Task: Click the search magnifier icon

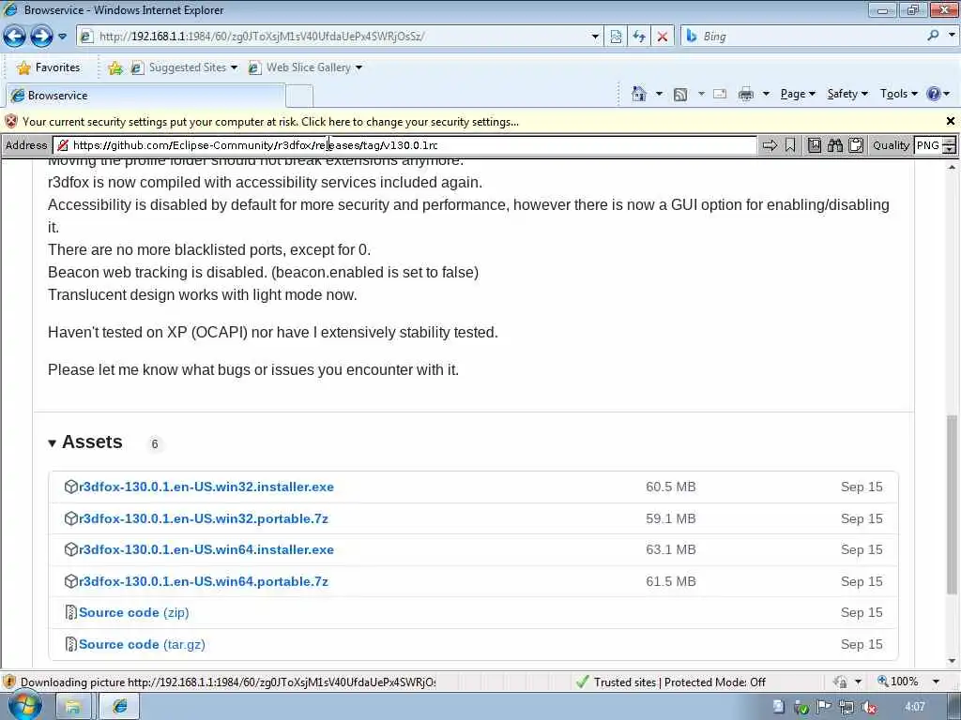Action: (933, 36)
